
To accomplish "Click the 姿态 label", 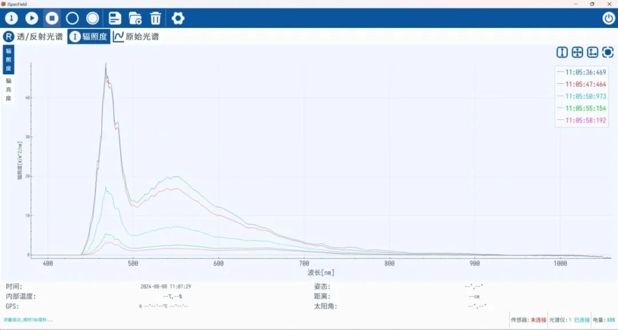I will (322, 287).
